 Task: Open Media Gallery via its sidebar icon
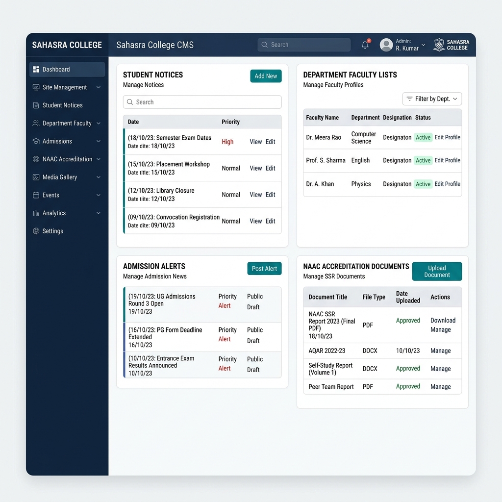tap(36, 177)
